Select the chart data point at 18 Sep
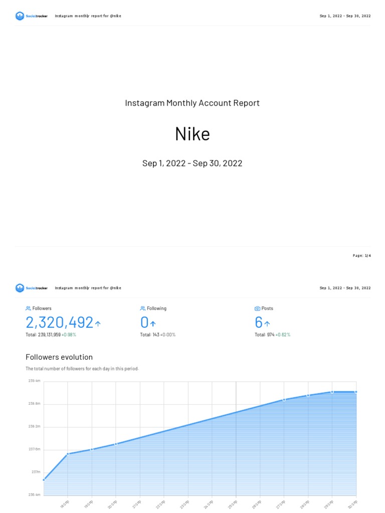Image resolution: width=385 pixels, height=513 pixels. (x=68, y=454)
